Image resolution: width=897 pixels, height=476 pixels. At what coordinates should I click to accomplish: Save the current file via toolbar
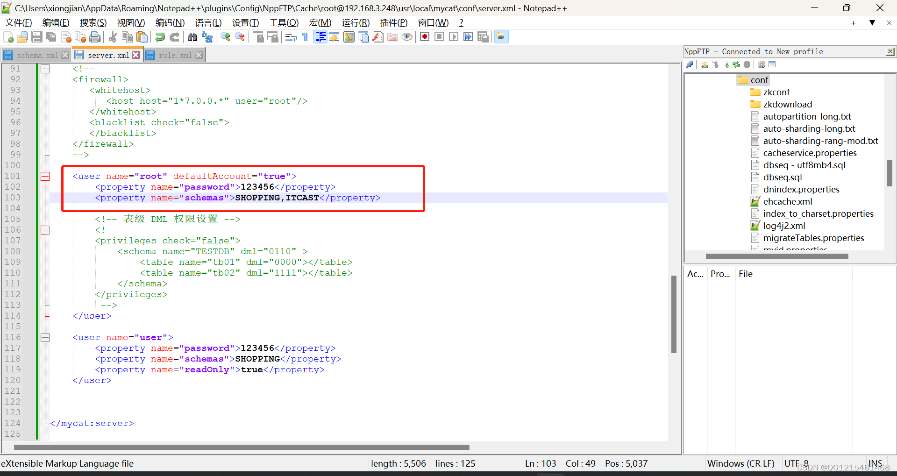tap(37, 37)
